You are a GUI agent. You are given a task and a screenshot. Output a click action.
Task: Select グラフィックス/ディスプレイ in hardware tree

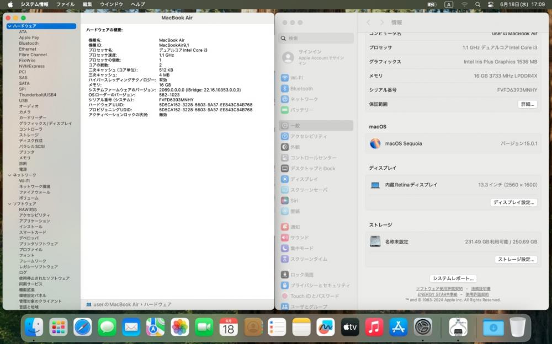point(45,123)
